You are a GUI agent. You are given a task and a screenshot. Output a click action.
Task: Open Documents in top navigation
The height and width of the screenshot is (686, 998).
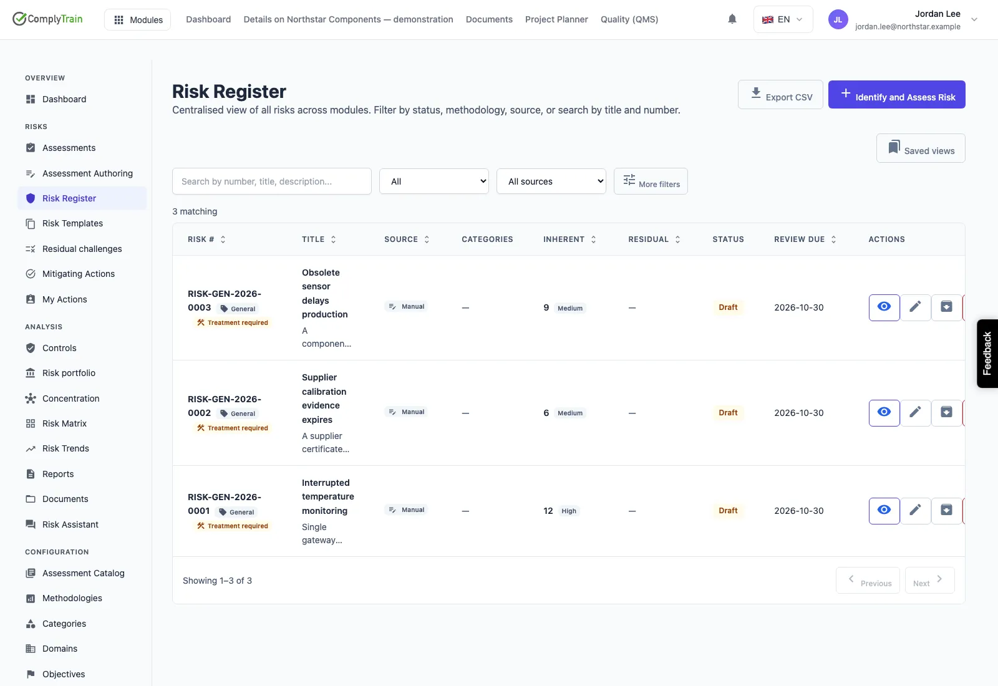[x=489, y=19]
